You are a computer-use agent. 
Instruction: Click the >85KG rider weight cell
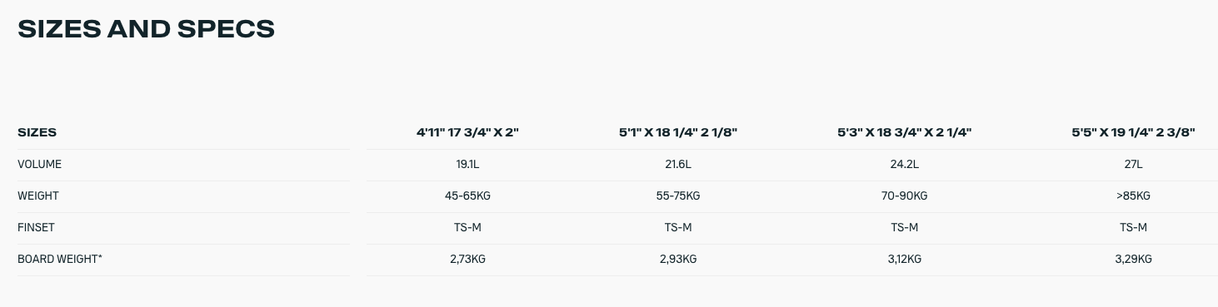tap(1133, 196)
